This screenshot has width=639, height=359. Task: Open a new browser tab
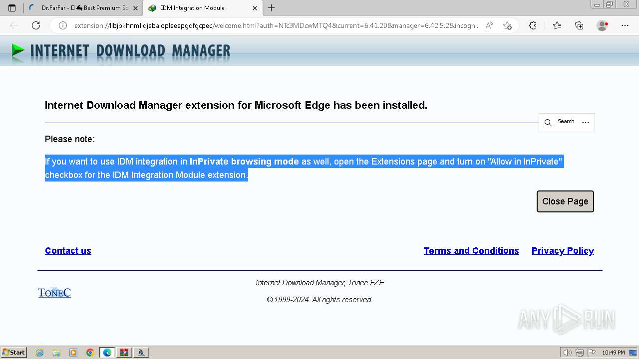(272, 8)
